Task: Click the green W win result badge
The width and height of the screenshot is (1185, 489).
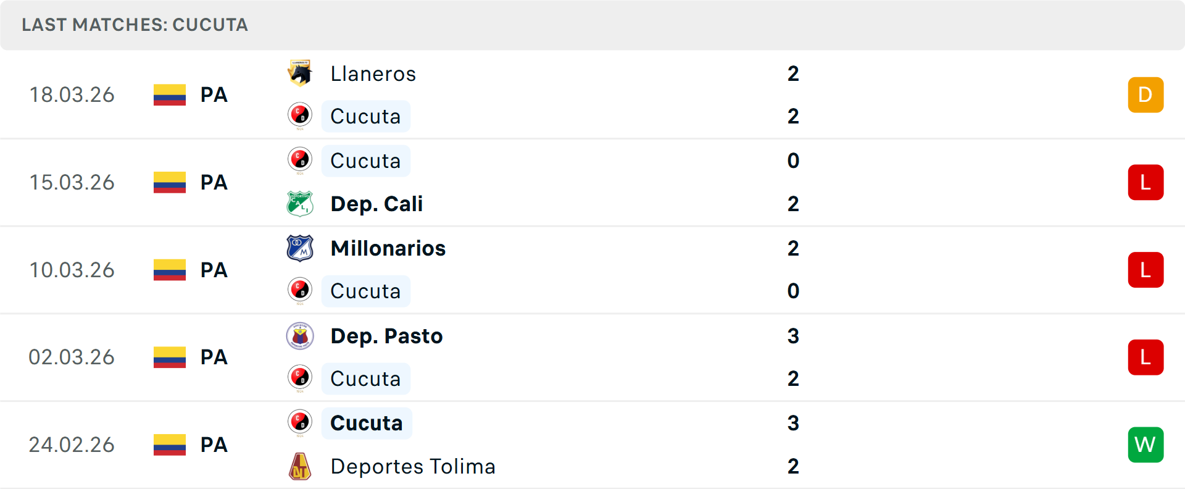Action: click(1145, 445)
